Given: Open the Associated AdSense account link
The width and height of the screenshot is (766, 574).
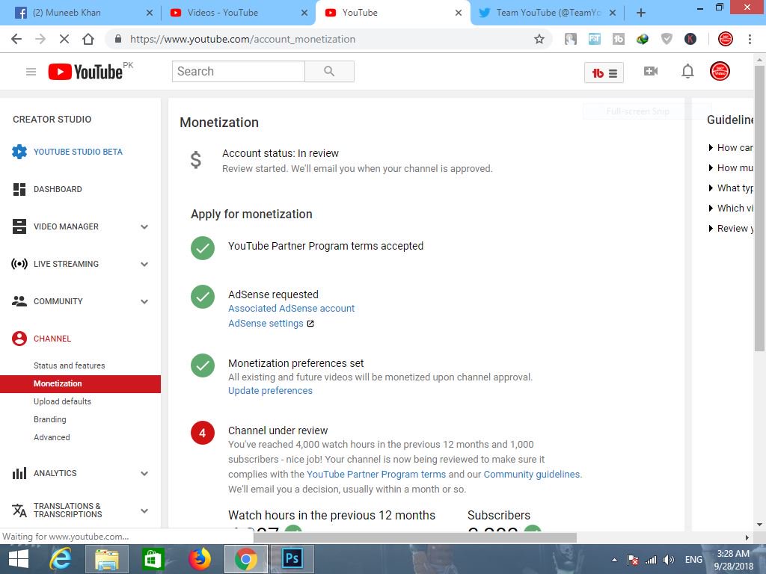Looking at the screenshot, I should tap(291, 309).
